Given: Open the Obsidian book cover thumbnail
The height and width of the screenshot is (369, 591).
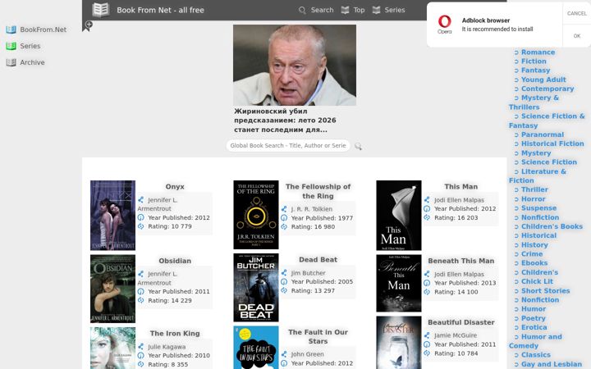Looking at the screenshot, I should point(112,289).
